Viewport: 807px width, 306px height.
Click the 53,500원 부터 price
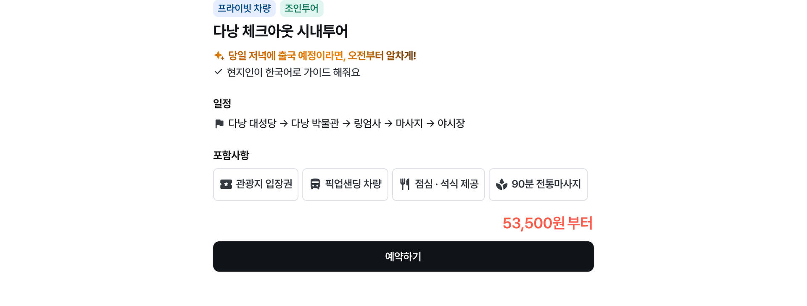(x=548, y=223)
